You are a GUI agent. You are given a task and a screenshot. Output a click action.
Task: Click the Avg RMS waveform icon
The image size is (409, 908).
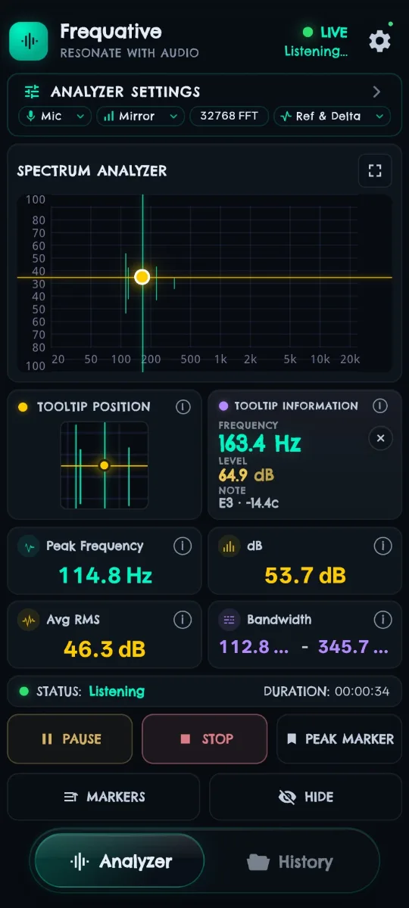tap(30, 620)
